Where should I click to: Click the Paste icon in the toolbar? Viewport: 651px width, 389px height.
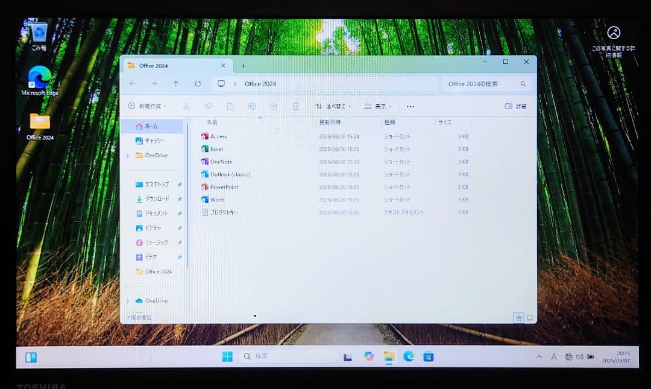tap(229, 106)
